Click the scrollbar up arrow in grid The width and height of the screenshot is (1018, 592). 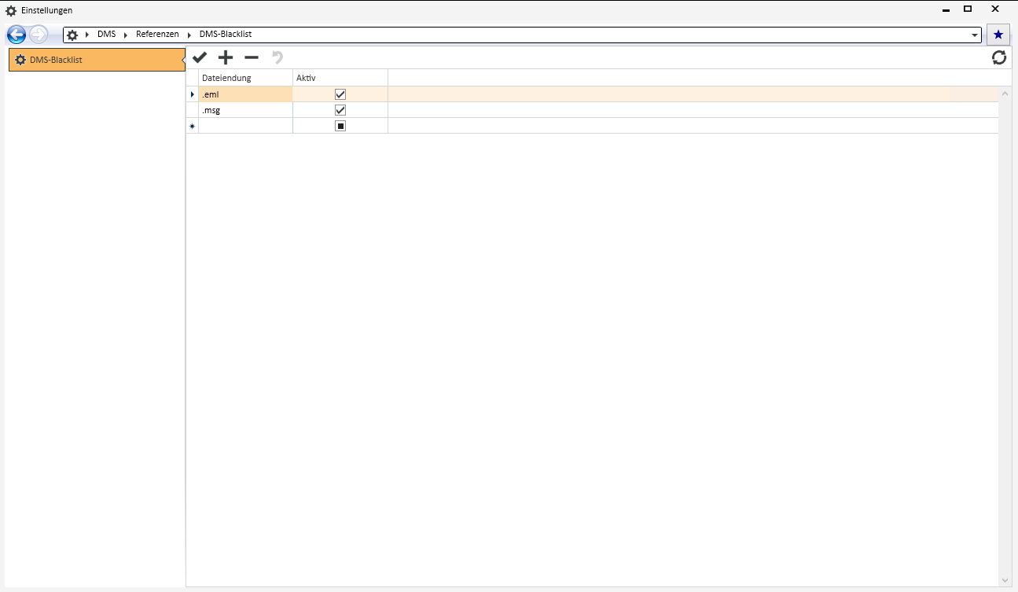coord(1005,94)
